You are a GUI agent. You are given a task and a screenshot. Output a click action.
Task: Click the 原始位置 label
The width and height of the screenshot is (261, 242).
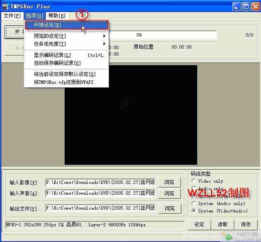pyautogui.click(x=144, y=47)
